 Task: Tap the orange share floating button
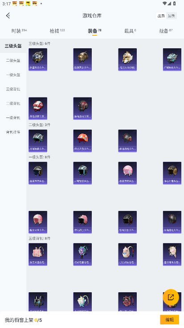[x=171, y=297]
